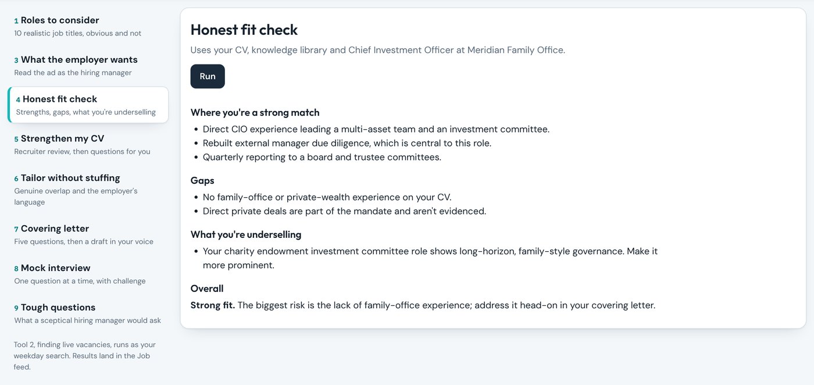
Task: Click the Run button
Action: point(208,76)
